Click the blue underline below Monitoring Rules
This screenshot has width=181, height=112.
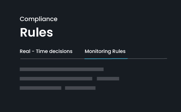pyautogui.click(x=106, y=59)
